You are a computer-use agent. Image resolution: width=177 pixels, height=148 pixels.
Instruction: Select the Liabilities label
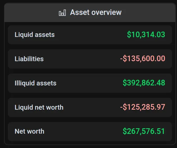[x=29, y=59]
